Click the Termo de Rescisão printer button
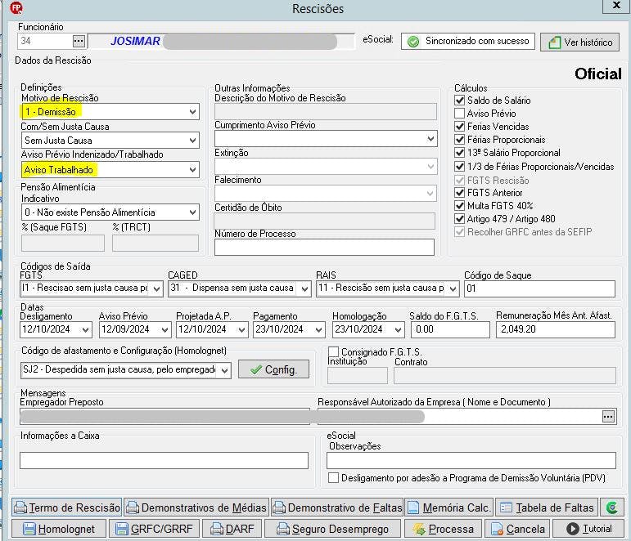The image size is (631, 541). pyautogui.click(x=67, y=507)
